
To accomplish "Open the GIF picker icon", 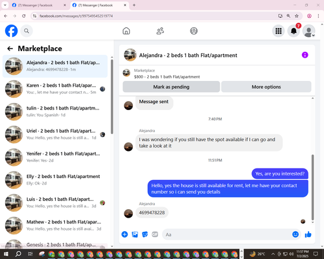I will [x=155, y=234].
